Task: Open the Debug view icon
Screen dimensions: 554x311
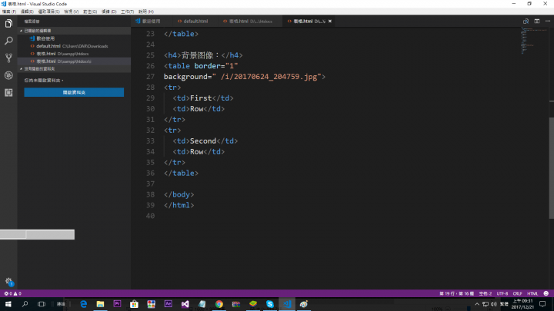Action: pos(8,75)
